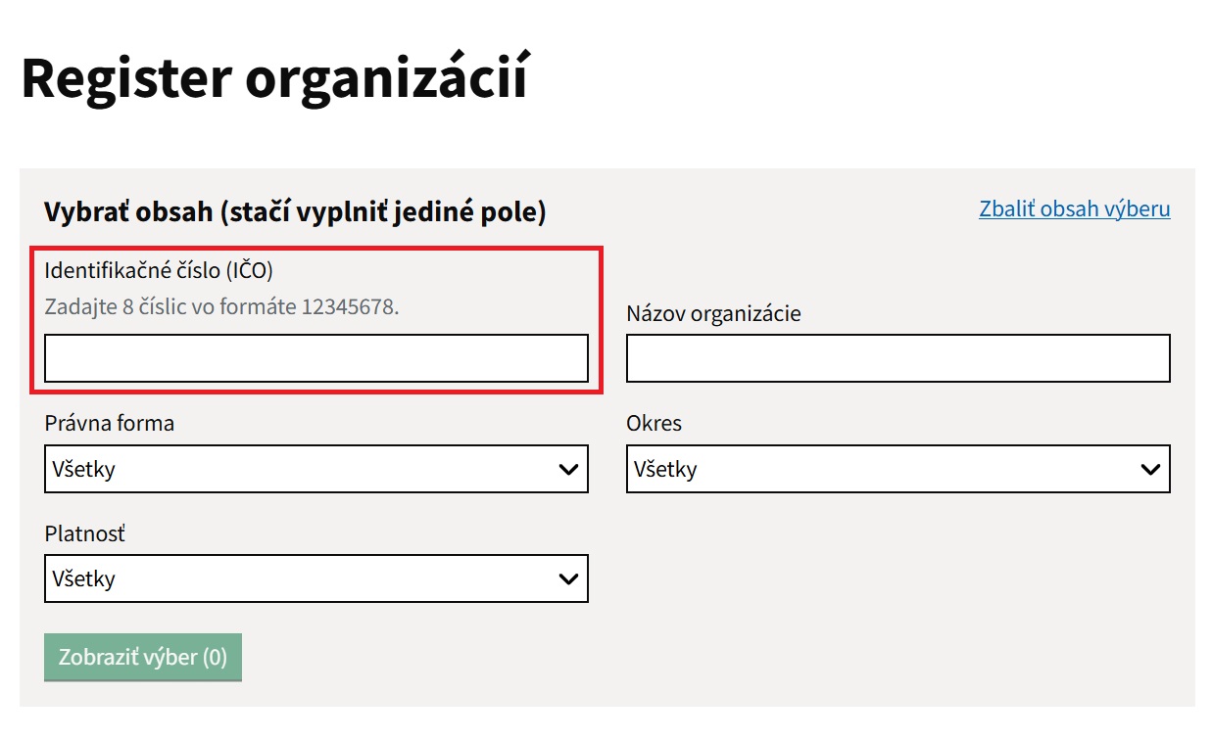The height and width of the screenshot is (739, 1212).
Task: Click the chevron arrow in Právna forma
Action: tap(568, 470)
